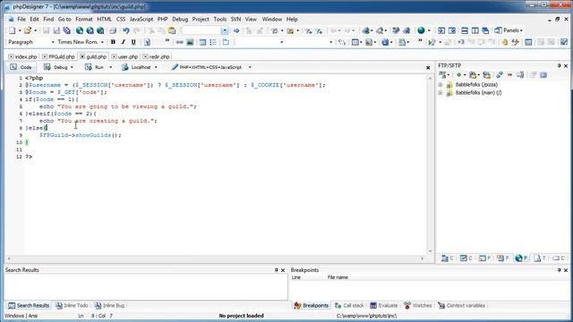
Task: Click the large green globe browser icon
Action: (422, 30)
